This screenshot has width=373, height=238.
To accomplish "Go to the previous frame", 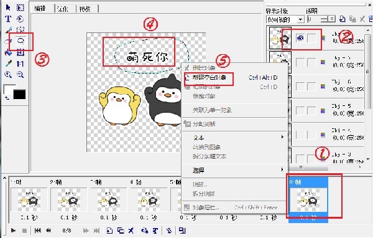I will click(48, 231).
